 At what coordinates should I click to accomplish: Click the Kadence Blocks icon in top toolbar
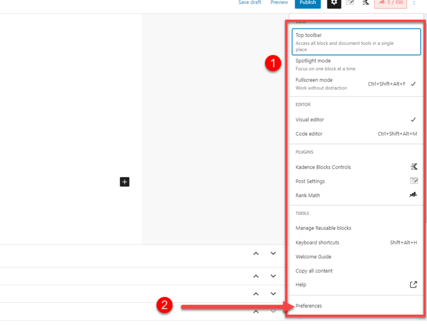coord(366,3)
